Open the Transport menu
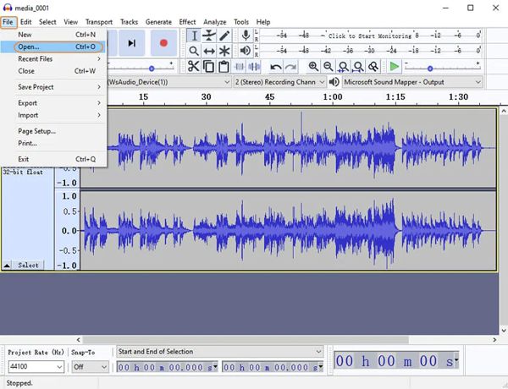Viewport: 508px width, 389px height. click(99, 22)
